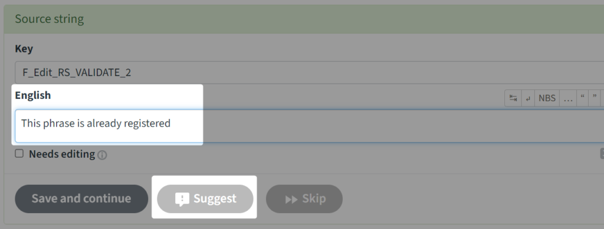Toggle Needs editing via its label text
The width and height of the screenshot is (604, 229).
(x=62, y=154)
